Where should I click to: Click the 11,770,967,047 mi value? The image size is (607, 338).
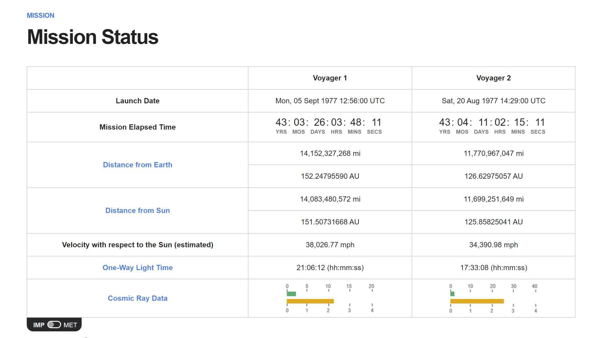tap(494, 154)
